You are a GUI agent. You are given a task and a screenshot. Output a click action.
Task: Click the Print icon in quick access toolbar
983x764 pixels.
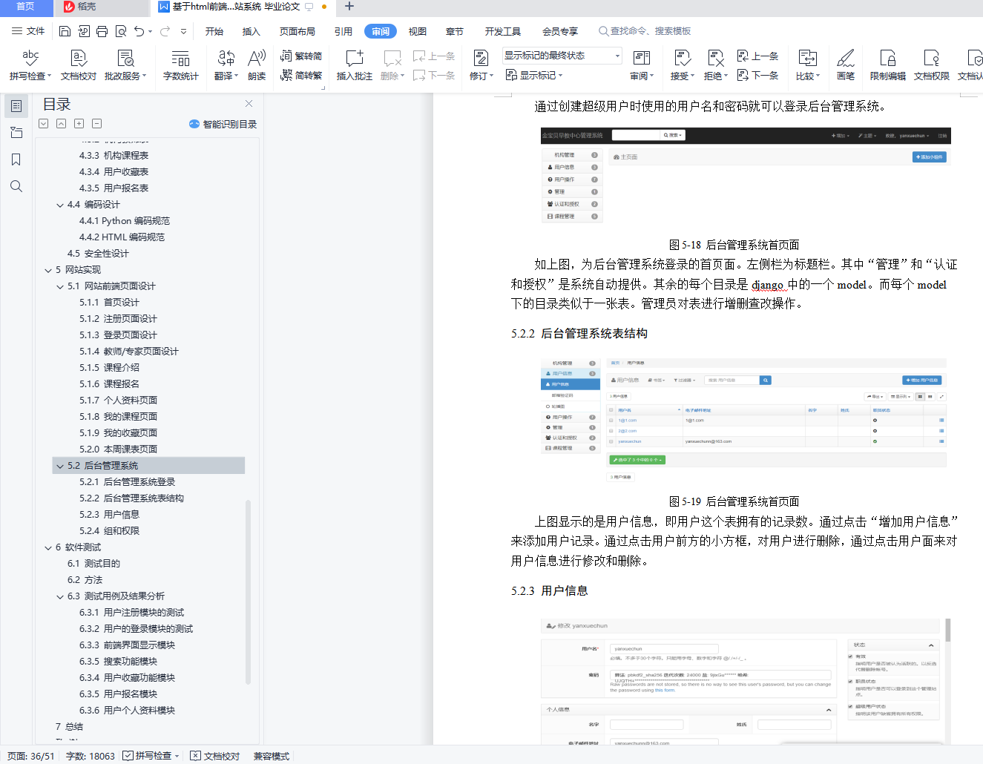pyautogui.click(x=102, y=31)
